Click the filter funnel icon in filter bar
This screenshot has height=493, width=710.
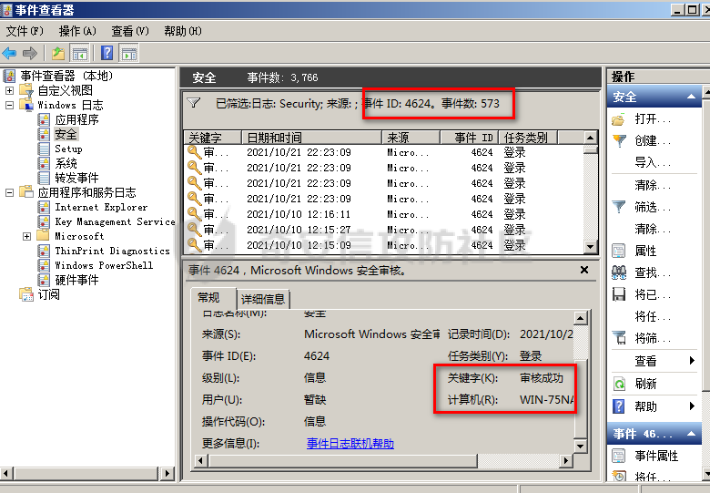tap(194, 103)
